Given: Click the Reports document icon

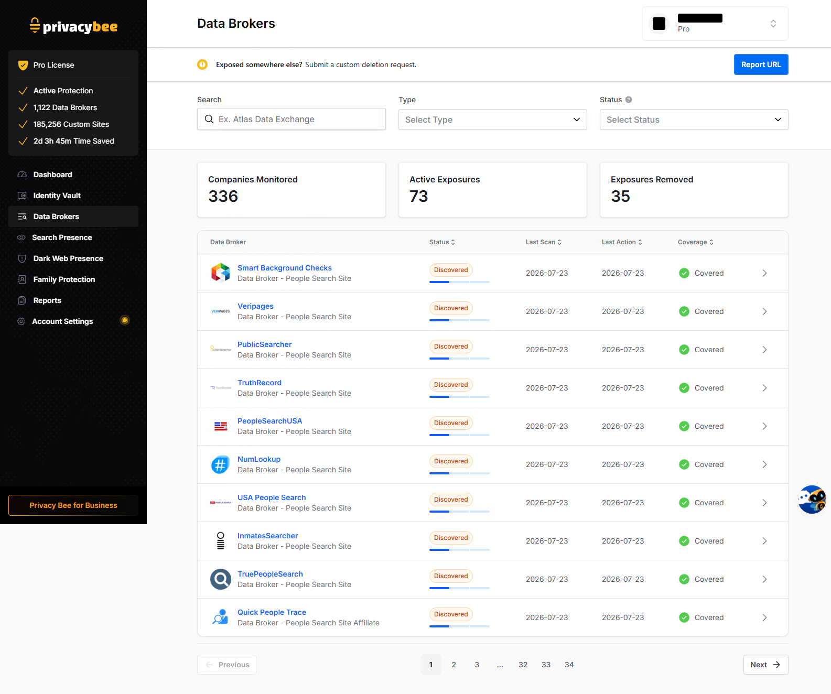Looking at the screenshot, I should pos(22,300).
